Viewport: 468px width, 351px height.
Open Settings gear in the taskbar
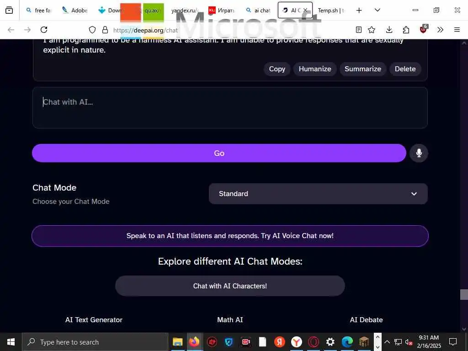point(330,342)
